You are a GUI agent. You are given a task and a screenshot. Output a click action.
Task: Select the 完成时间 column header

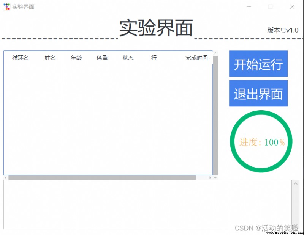196,58
